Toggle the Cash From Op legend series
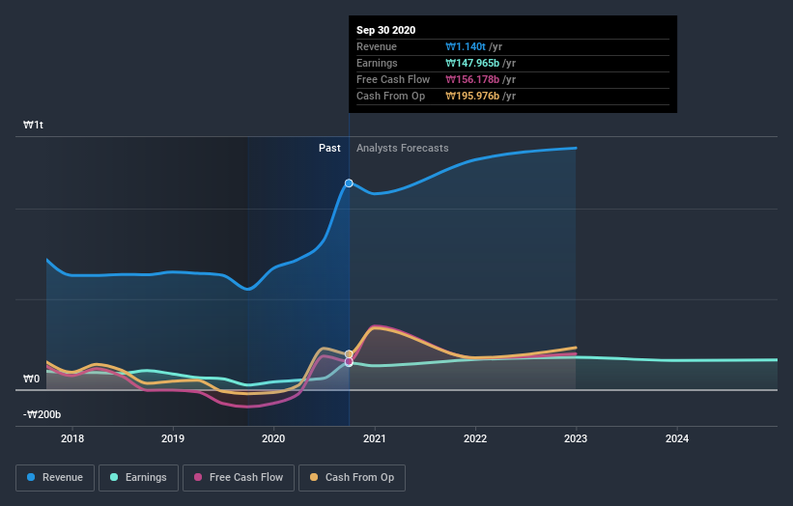This screenshot has width=793, height=506. pos(352,478)
